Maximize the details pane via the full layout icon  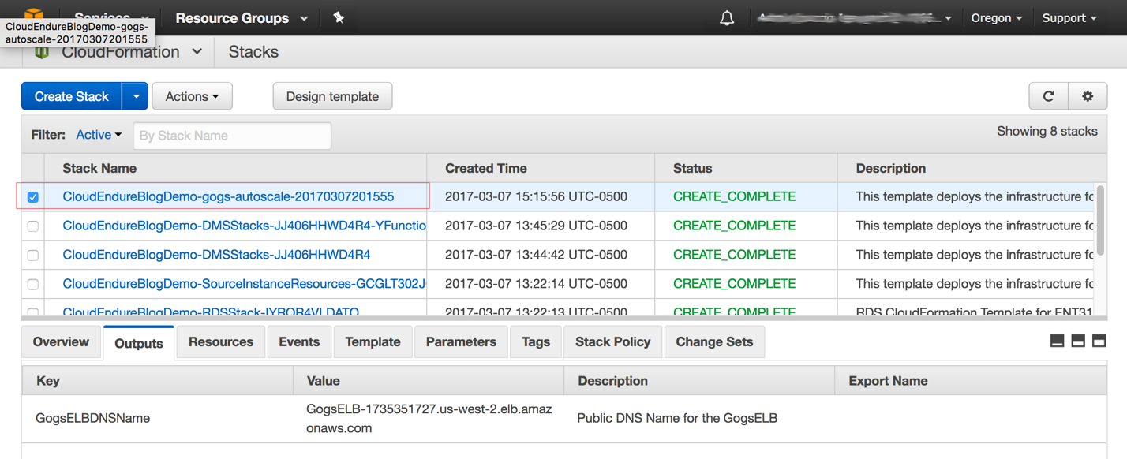click(1099, 341)
